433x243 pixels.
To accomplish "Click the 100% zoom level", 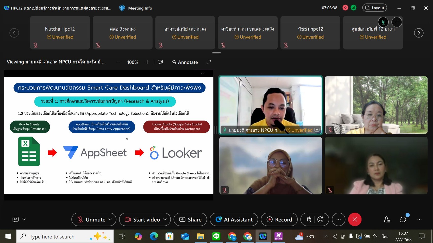I will (132, 62).
